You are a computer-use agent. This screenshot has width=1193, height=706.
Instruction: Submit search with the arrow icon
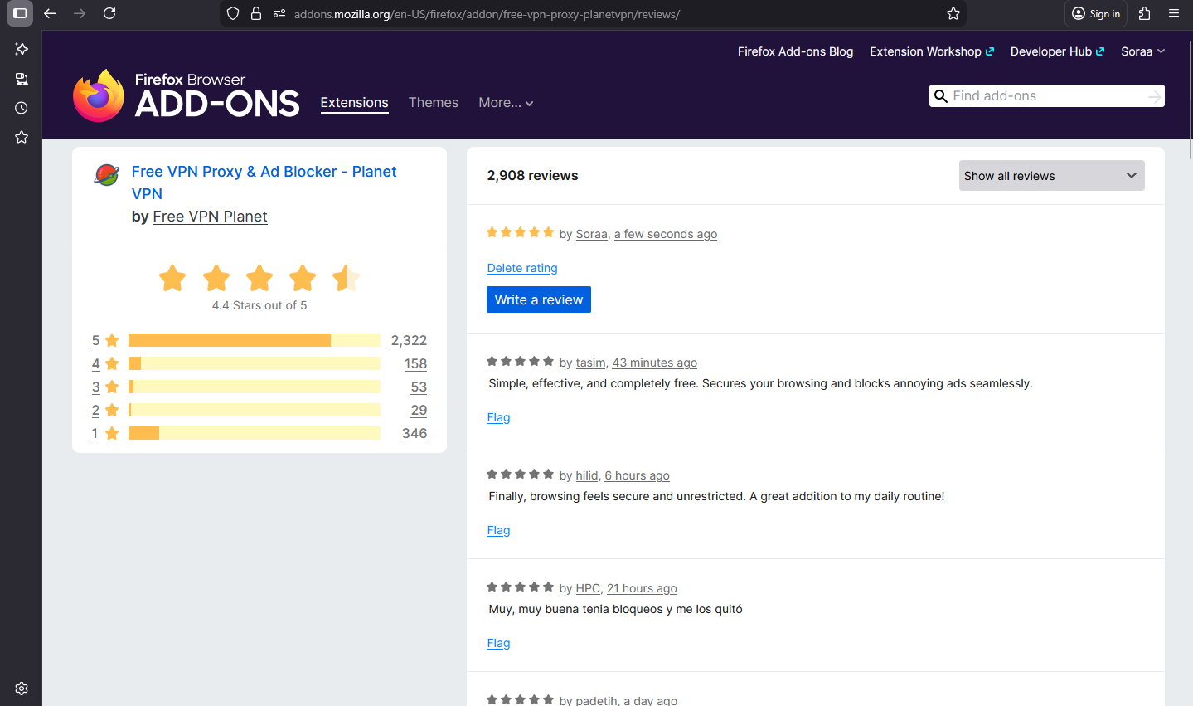coord(1154,97)
